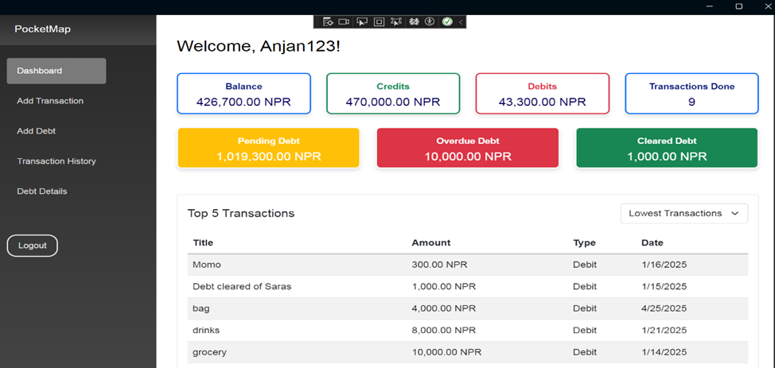This screenshot has width=775, height=368.
Task: Activate the Select Element pointer tool
Action: coord(361,21)
